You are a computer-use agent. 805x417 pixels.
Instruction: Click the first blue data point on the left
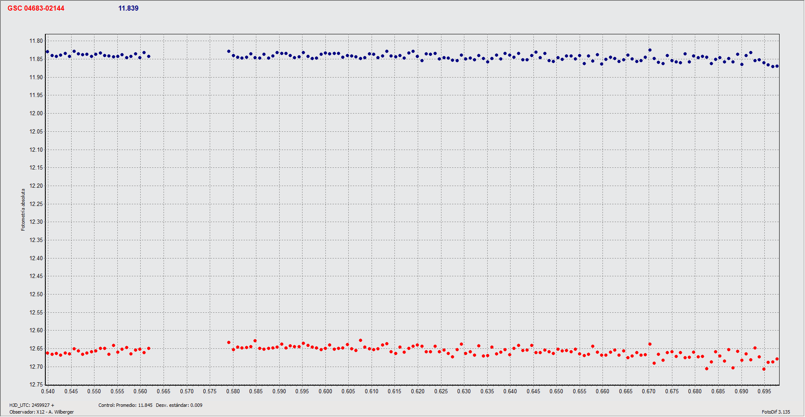[x=47, y=52]
